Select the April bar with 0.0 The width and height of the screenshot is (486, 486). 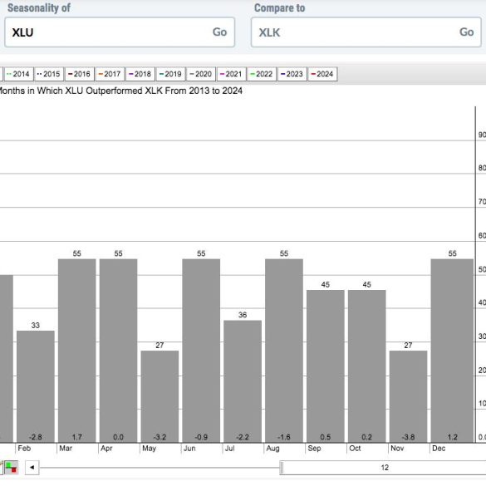tap(119, 351)
